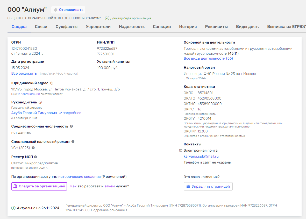Screen dimensions: 306x219
Task: Click the bell icon in Отслеживать button
Action: pyautogui.click(x=56, y=10)
